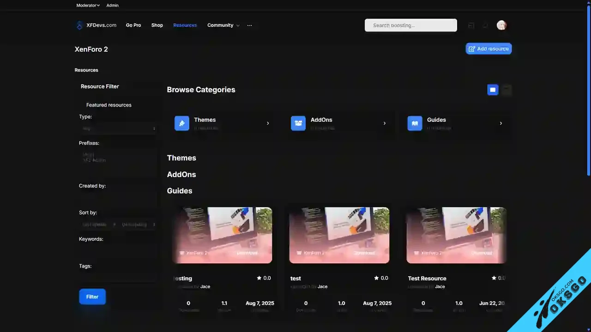Click the Add resource button
The height and width of the screenshot is (332, 591).
coord(488,48)
